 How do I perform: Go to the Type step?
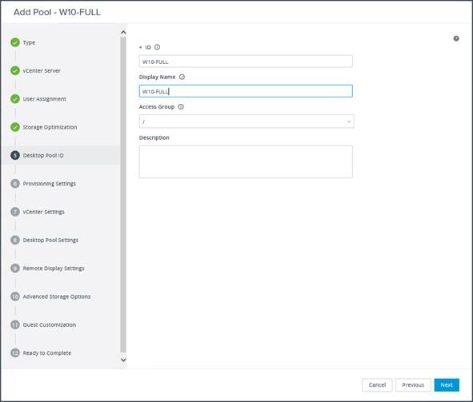pyautogui.click(x=30, y=42)
